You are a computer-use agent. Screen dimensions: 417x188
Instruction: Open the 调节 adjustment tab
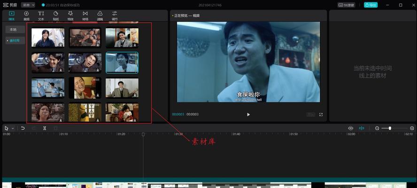point(115,16)
